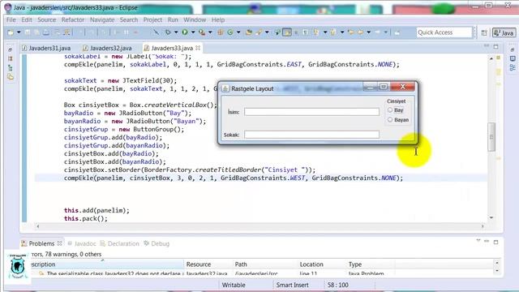Click the New Java Class icon

click(x=230, y=32)
